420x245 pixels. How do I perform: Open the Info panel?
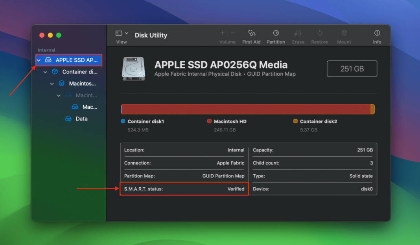tap(377, 35)
